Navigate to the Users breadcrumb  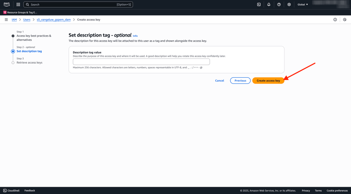coord(27,20)
